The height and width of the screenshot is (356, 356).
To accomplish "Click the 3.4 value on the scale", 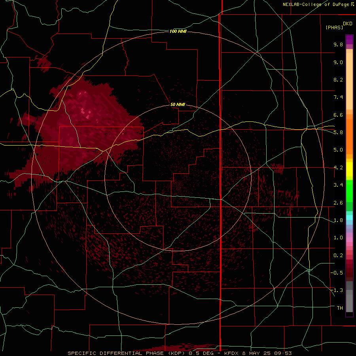I will point(338,185).
